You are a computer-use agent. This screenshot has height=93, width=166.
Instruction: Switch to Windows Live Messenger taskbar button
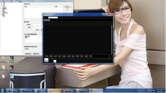click(x=40, y=91)
